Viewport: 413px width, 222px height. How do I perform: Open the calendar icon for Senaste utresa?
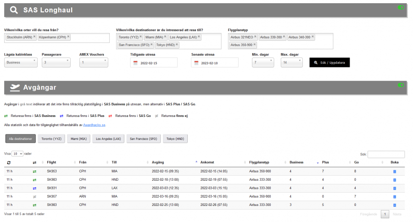coord(196,63)
